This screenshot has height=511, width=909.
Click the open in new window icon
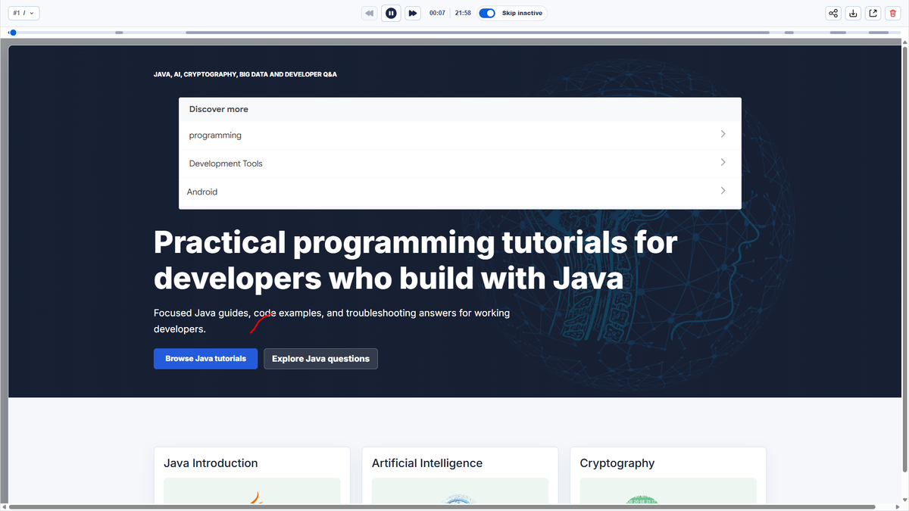873,13
